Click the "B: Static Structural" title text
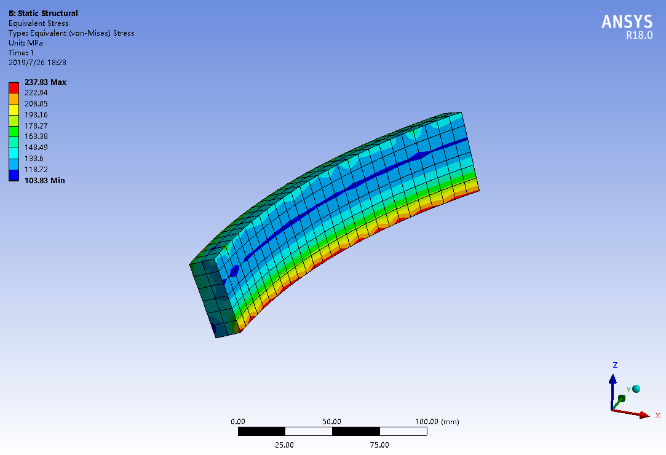Screen dimensions: 666x455 [43, 13]
